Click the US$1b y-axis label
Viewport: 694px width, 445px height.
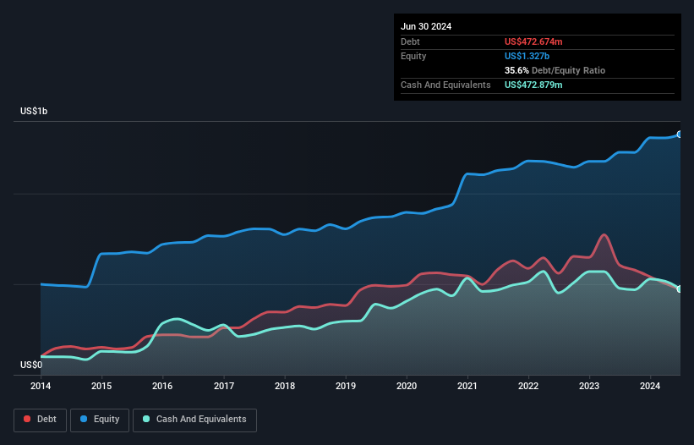pyautogui.click(x=34, y=111)
